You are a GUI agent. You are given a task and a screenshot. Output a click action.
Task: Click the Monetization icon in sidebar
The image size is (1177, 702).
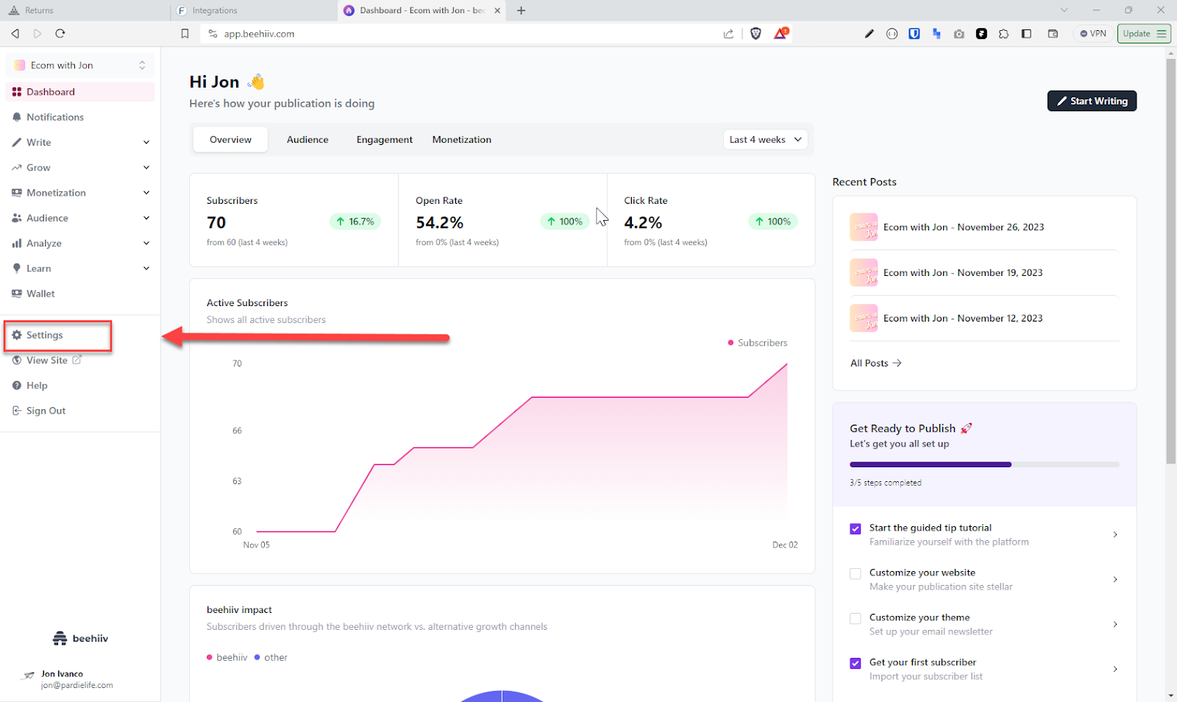pyautogui.click(x=16, y=193)
